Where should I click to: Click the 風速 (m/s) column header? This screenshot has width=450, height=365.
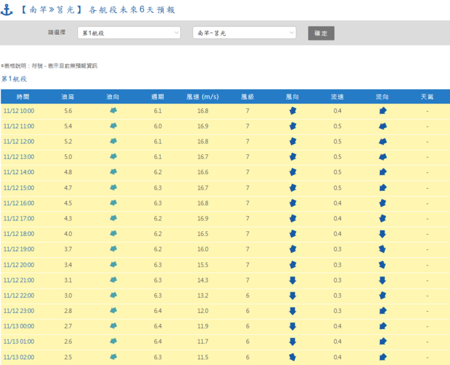click(203, 96)
